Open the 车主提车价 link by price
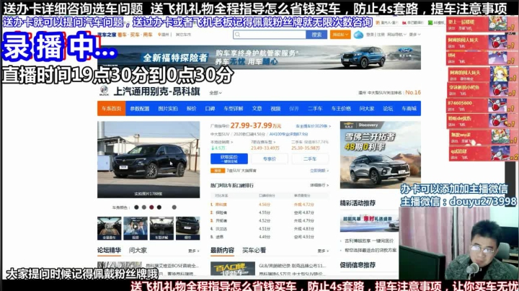This screenshot has width=519, height=291. click(313, 126)
